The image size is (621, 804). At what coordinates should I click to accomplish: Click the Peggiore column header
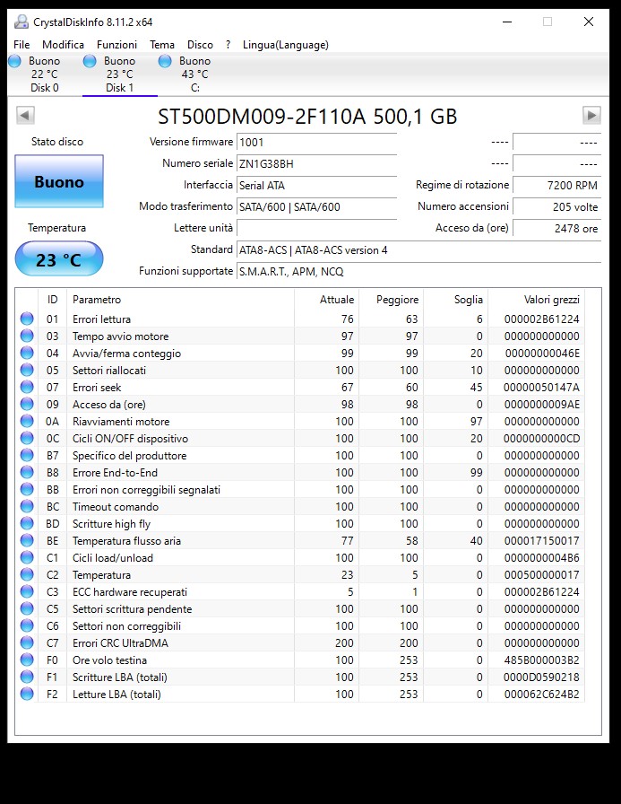click(391, 300)
